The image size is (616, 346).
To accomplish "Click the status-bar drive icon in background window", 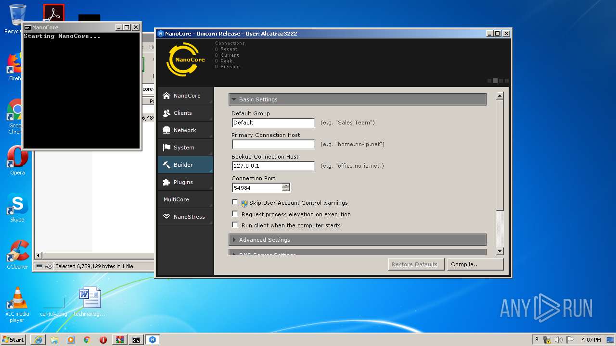I will [x=39, y=266].
